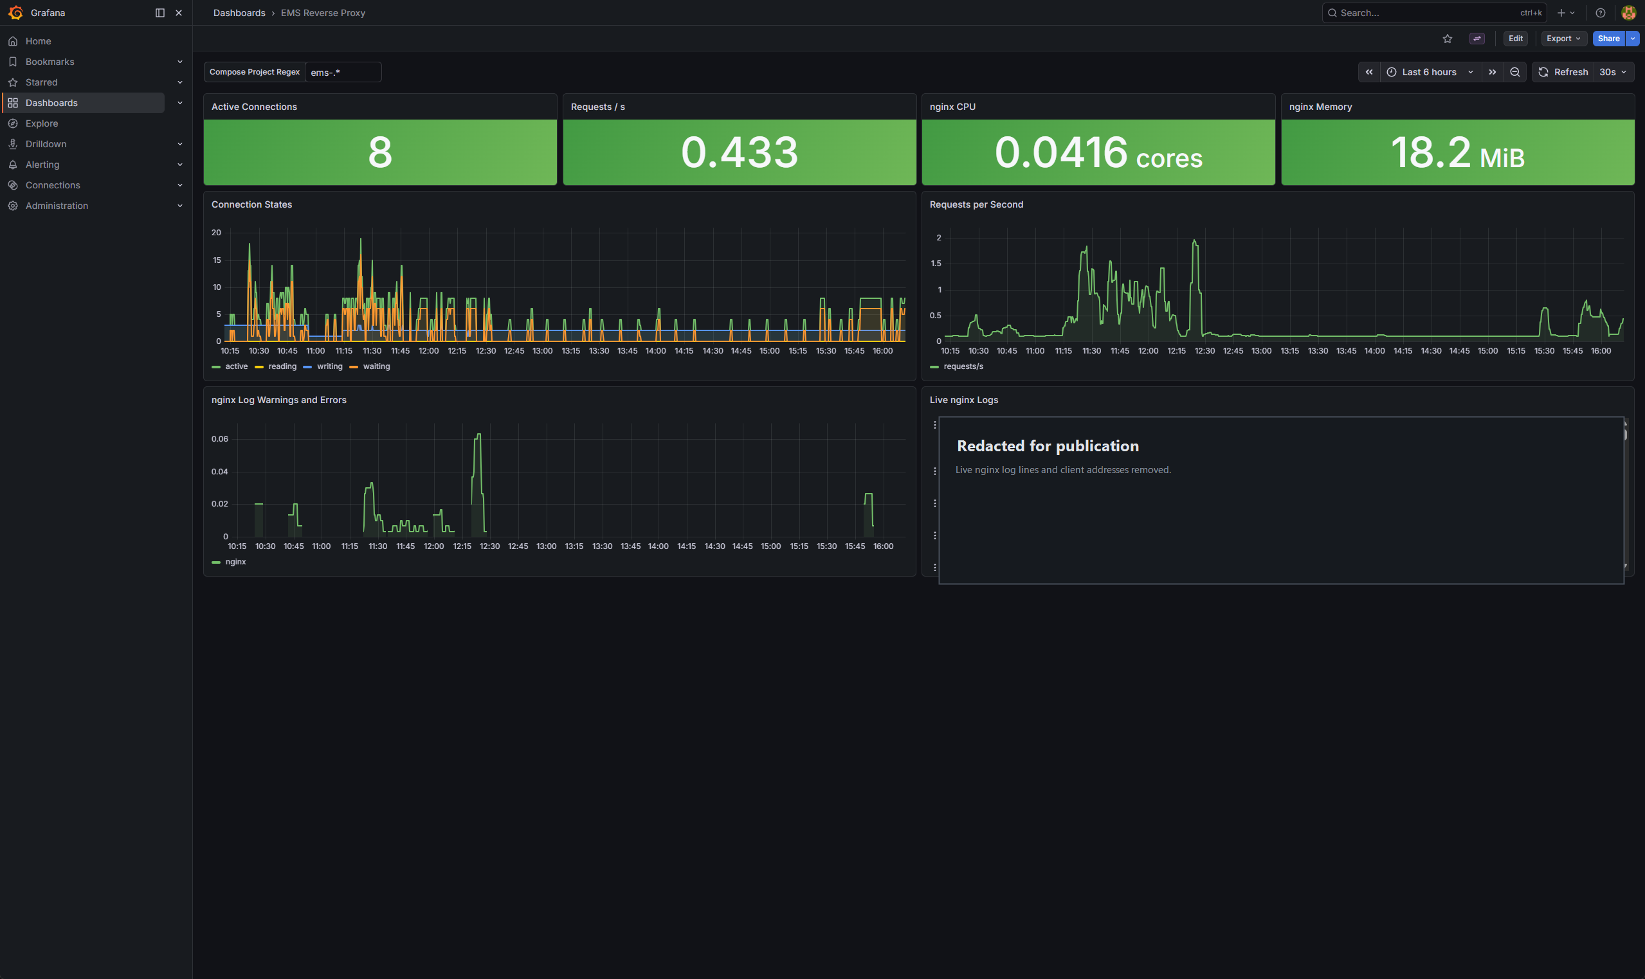The width and height of the screenshot is (1645, 979).
Task: Undock the sidebar menu icon
Action: 159,12
